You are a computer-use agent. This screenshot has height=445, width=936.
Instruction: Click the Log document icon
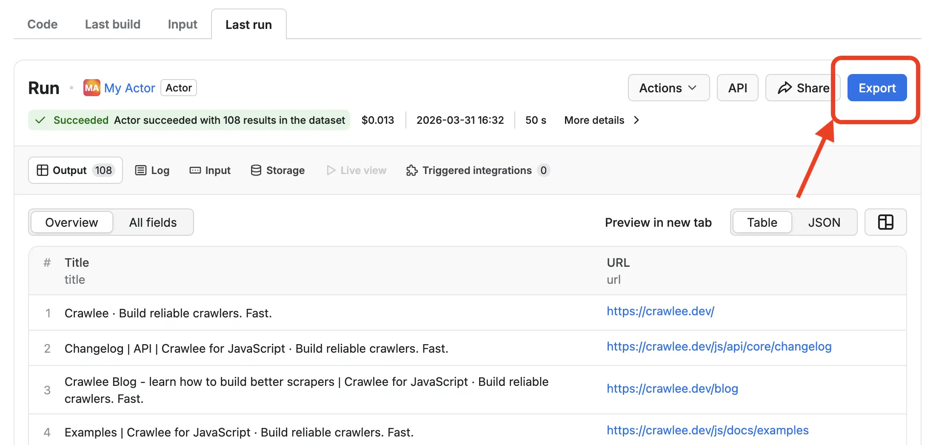pos(140,170)
